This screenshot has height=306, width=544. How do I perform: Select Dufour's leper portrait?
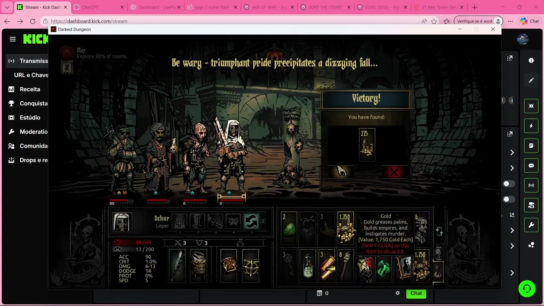(x=122, y=222)
